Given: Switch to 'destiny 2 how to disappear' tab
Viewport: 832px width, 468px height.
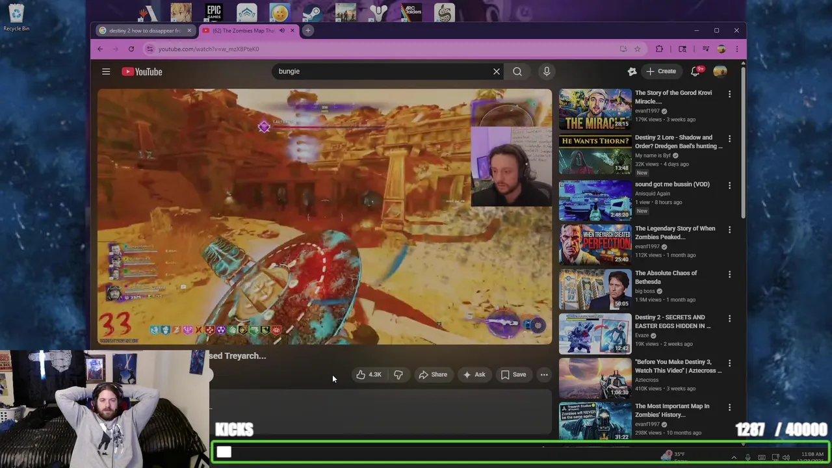Looking at the screenshot, I should coord(146,31).
